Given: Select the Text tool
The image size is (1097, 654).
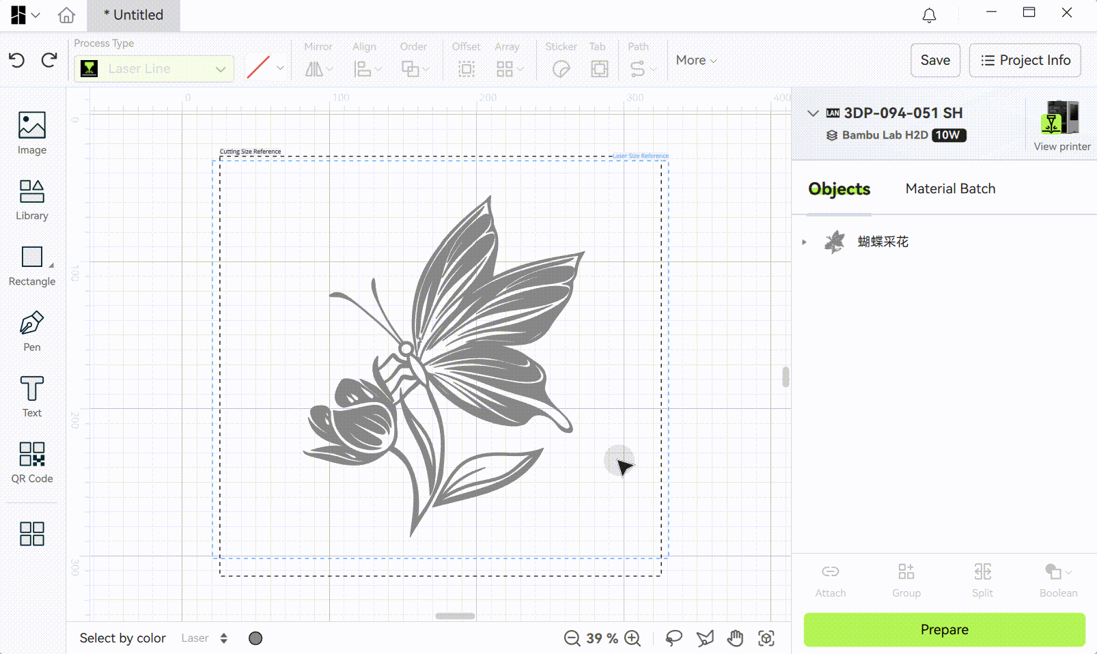Looking at the screenshot, I should coord(32,397).
